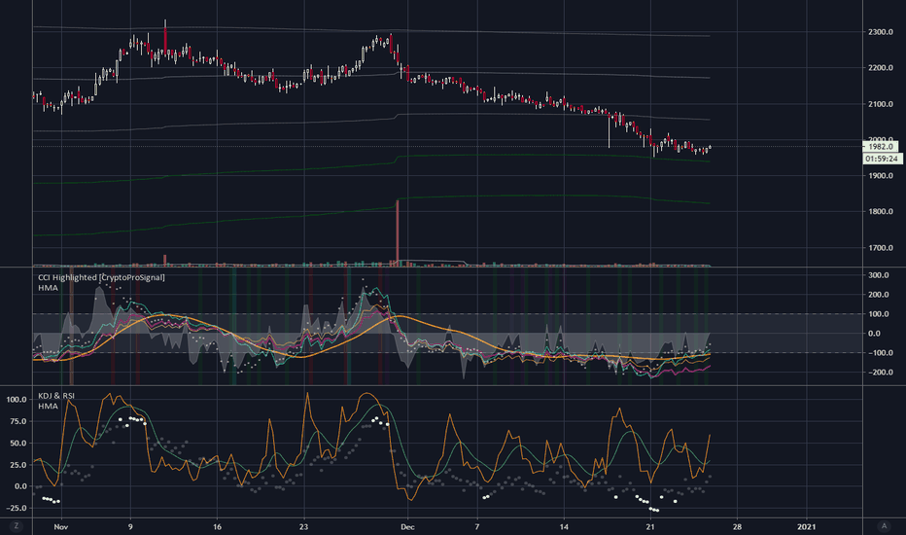Click the 2100.0 price axis label
The width and height of the screenshot is (906, 535).
(881, 104)
